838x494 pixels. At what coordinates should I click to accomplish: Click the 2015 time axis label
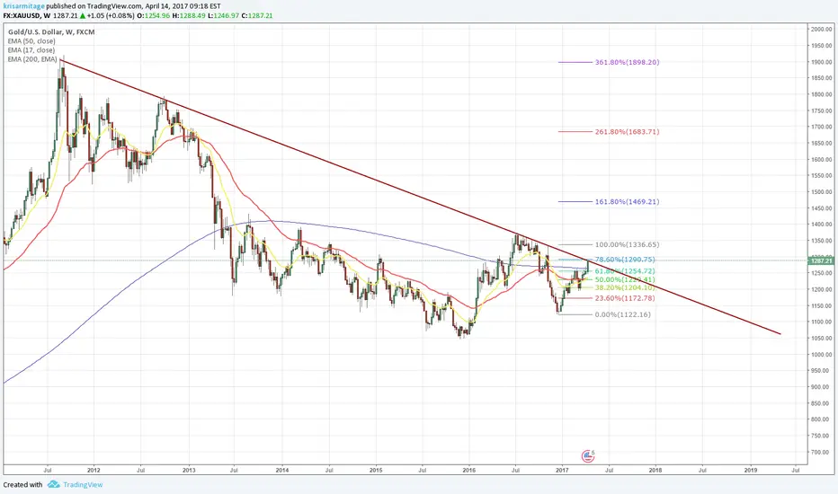tap(376, 471)
